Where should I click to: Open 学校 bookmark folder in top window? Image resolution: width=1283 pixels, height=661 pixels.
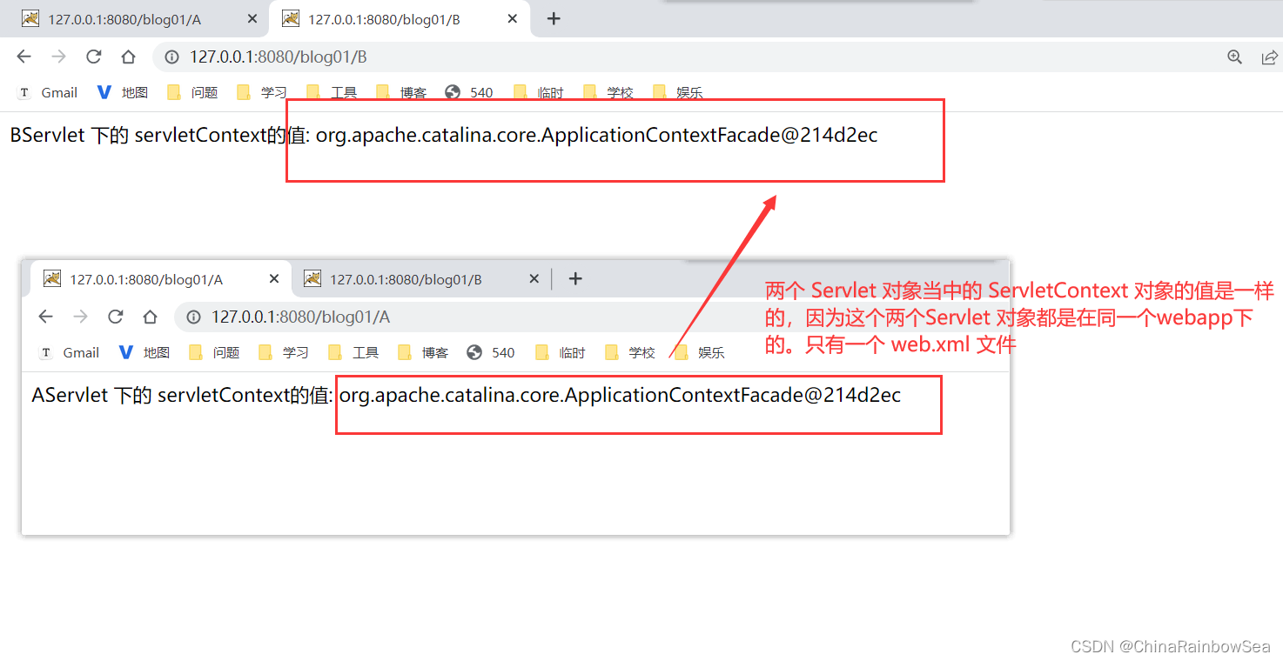tap(608, 92)
